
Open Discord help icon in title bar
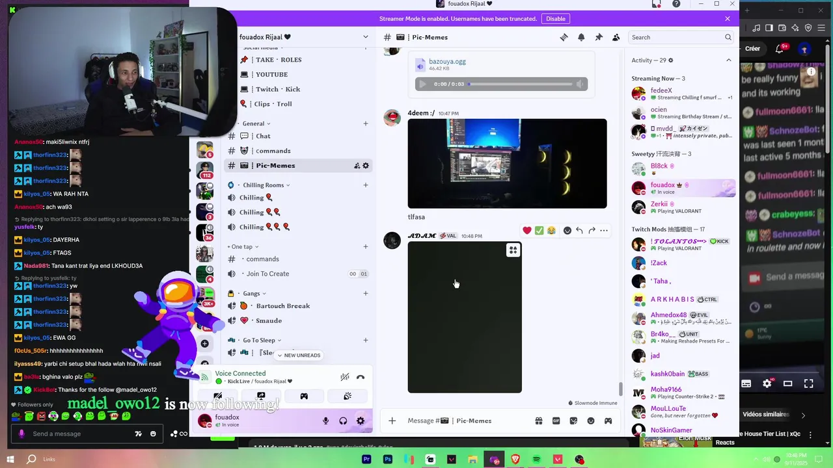pos(676,4)
